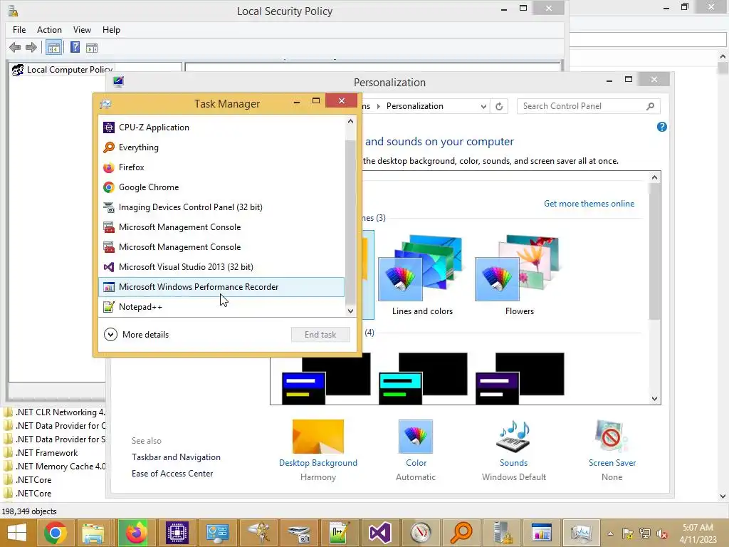729x547 pixels.
Task: Click .NET Framework folder in background window
Action: pyautogui.click(x=46, y=453)
